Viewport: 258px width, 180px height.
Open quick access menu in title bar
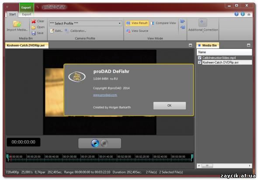pos(7,7)
